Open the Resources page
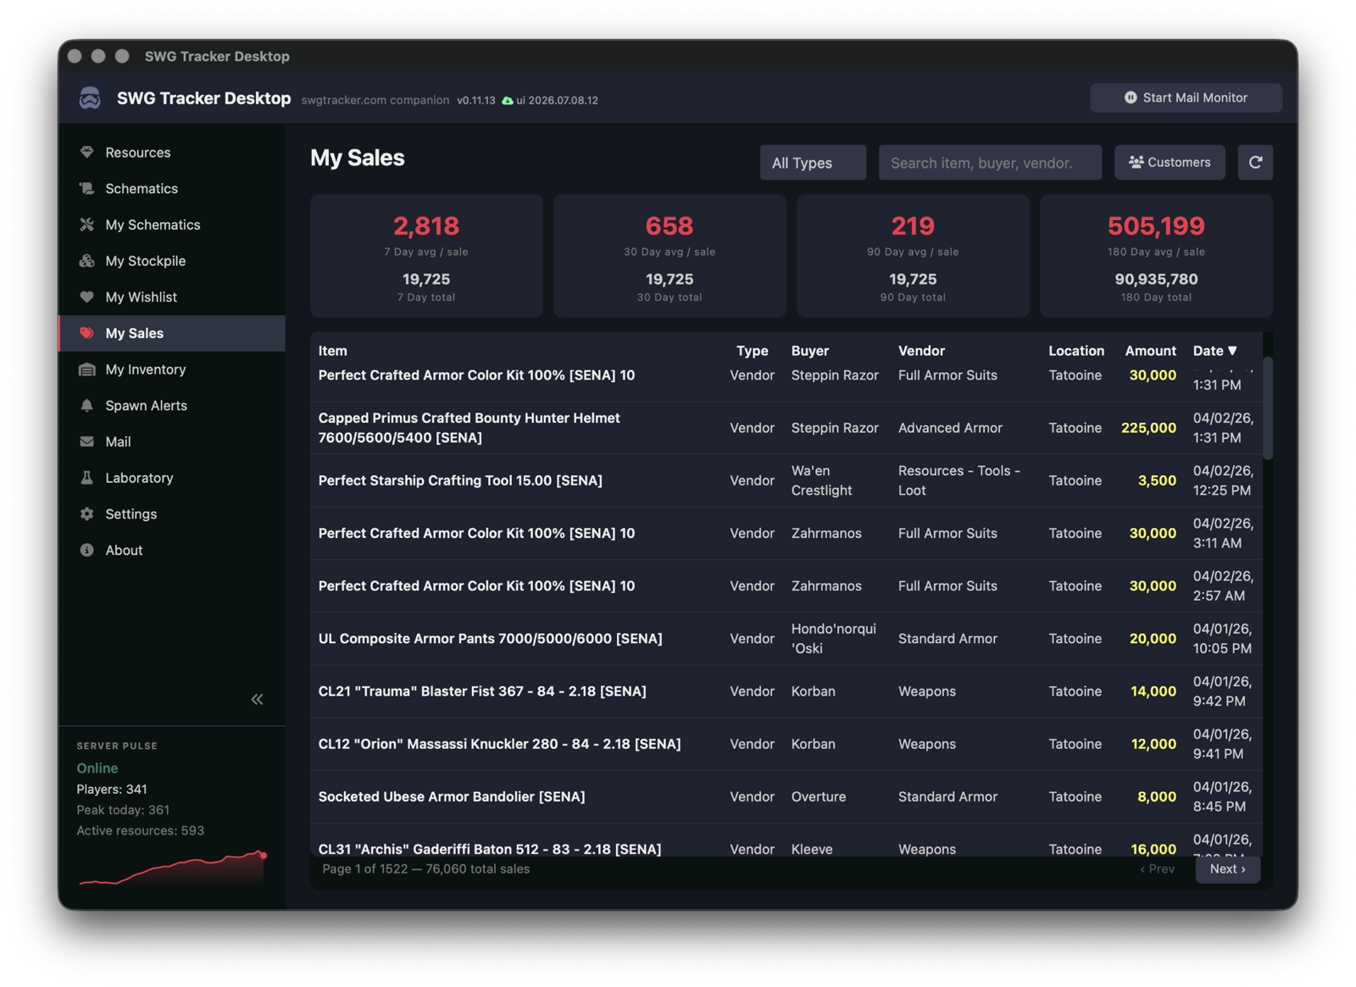Viewport: 1356px width, 987px height. pyautogui.click(x=172, y=152)
